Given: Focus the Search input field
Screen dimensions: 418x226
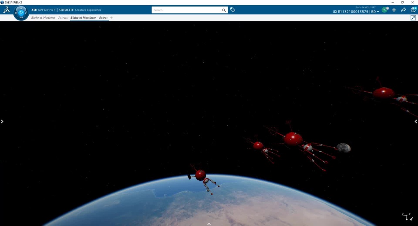Looking at the screenshot, I should [187, 10].
